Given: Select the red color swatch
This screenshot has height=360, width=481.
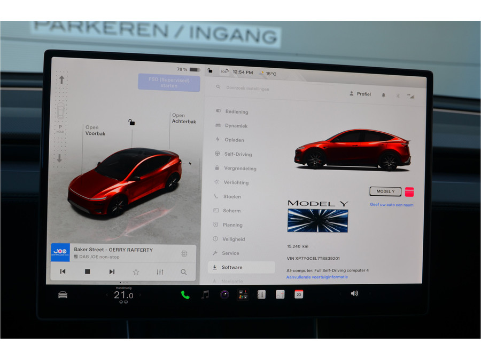Looking at the screenshot, I should (409, 192).
